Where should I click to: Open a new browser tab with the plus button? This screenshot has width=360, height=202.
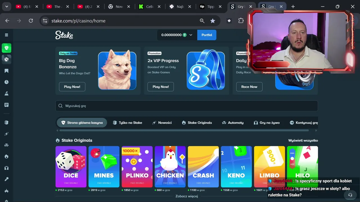coord(293,6)
